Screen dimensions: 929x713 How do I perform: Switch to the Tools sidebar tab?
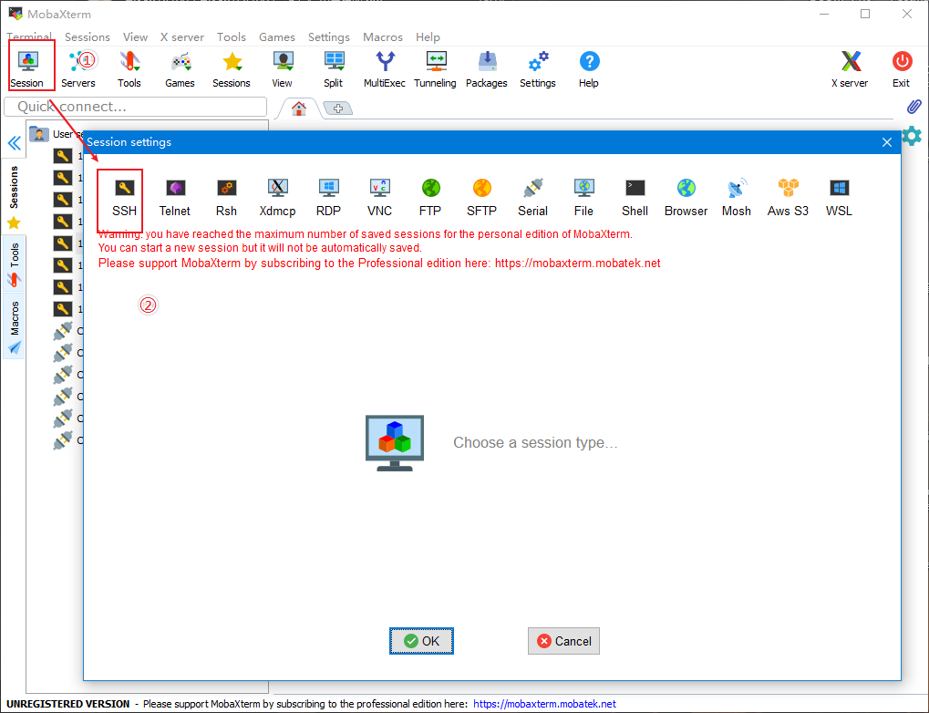15,263
